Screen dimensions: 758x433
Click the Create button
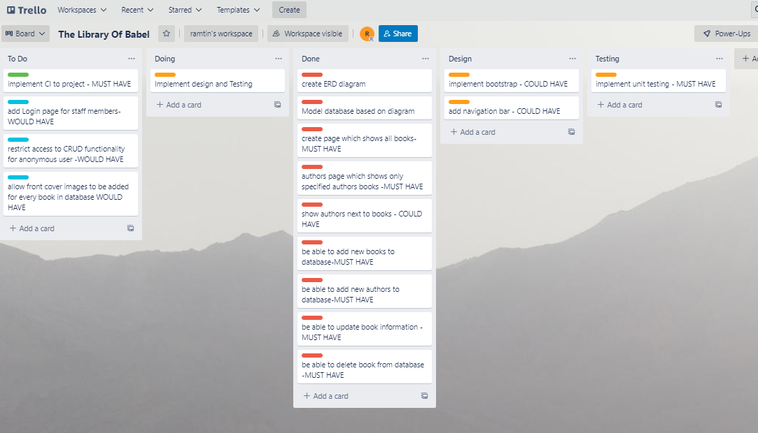[x=289, y=10]
